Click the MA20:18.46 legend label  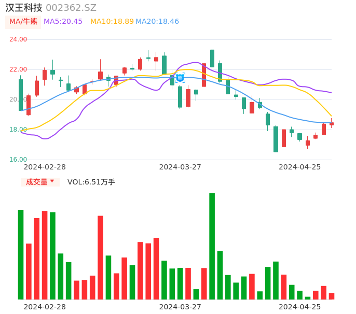[157, 22]
